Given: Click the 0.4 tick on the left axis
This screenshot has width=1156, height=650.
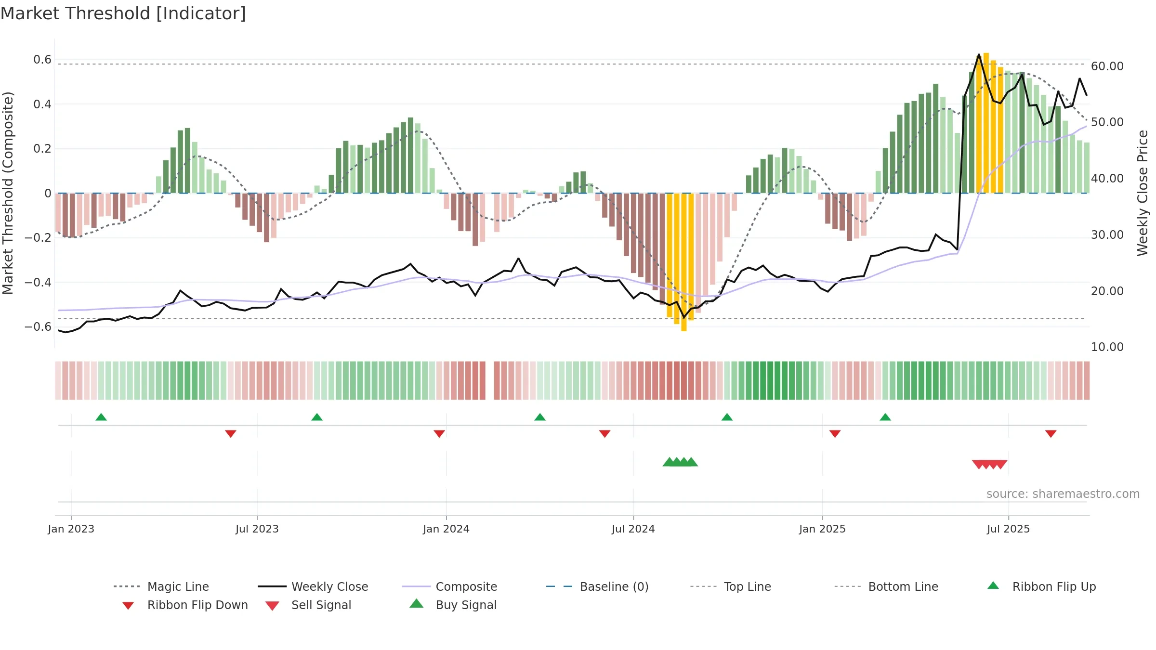Looking at the screenshot, I should (x=42, y=104).
